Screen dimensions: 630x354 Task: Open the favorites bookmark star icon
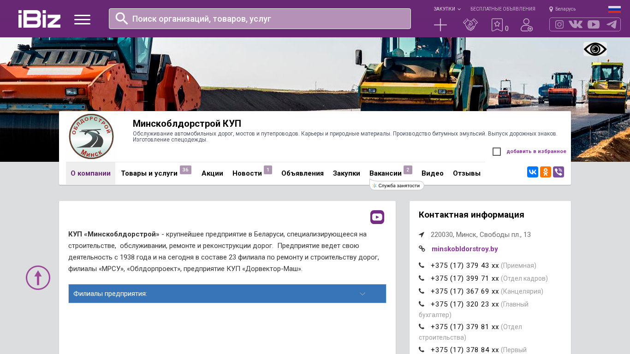[497, 25]
